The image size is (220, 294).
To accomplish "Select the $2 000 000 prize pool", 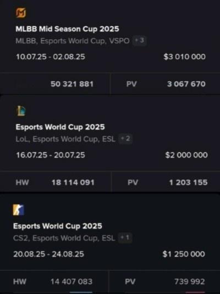I will click(x=186, y=155).
